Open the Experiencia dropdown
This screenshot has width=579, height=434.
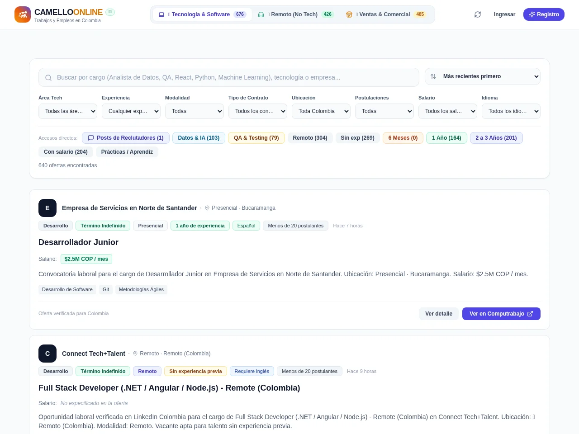coord(131,111)
